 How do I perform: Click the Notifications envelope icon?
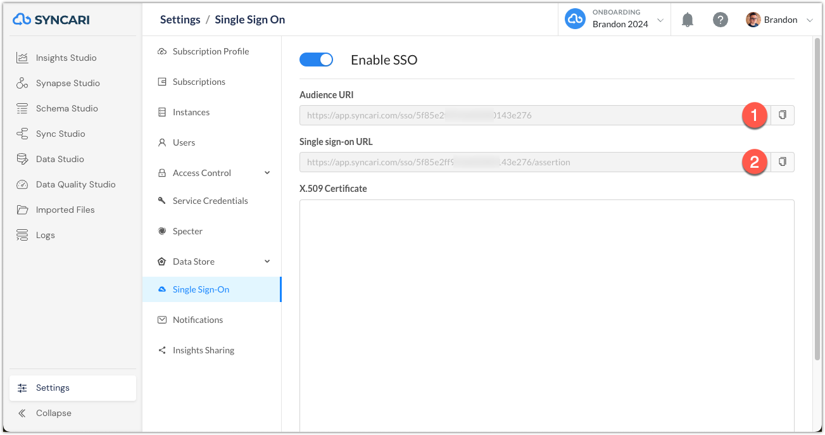click(x=162, y=320)
